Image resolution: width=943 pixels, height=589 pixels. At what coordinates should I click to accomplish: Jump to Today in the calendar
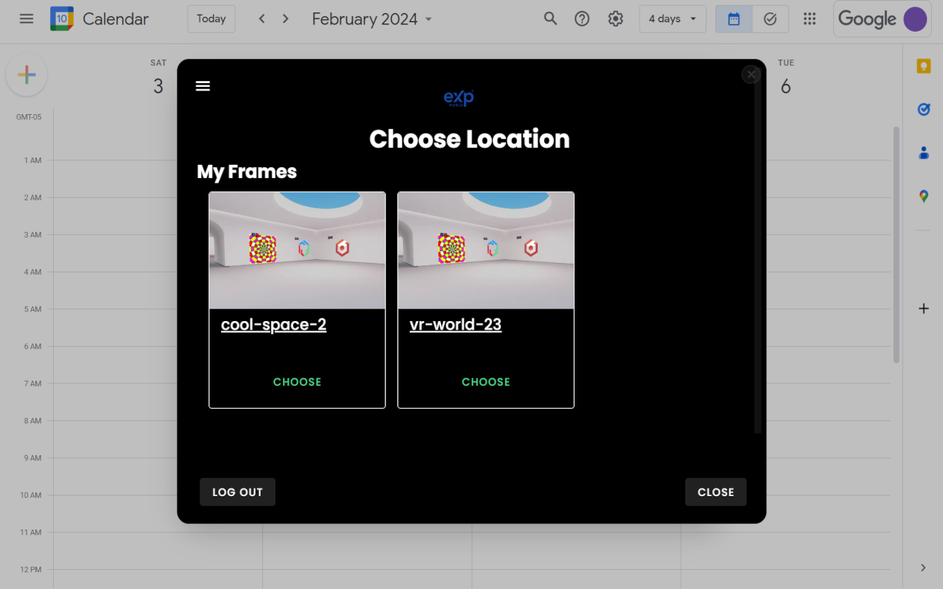click(x=211, y=19)
